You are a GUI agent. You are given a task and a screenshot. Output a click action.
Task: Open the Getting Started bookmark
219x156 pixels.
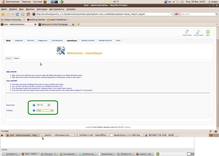pyautogui.click(x=36, y=20)
